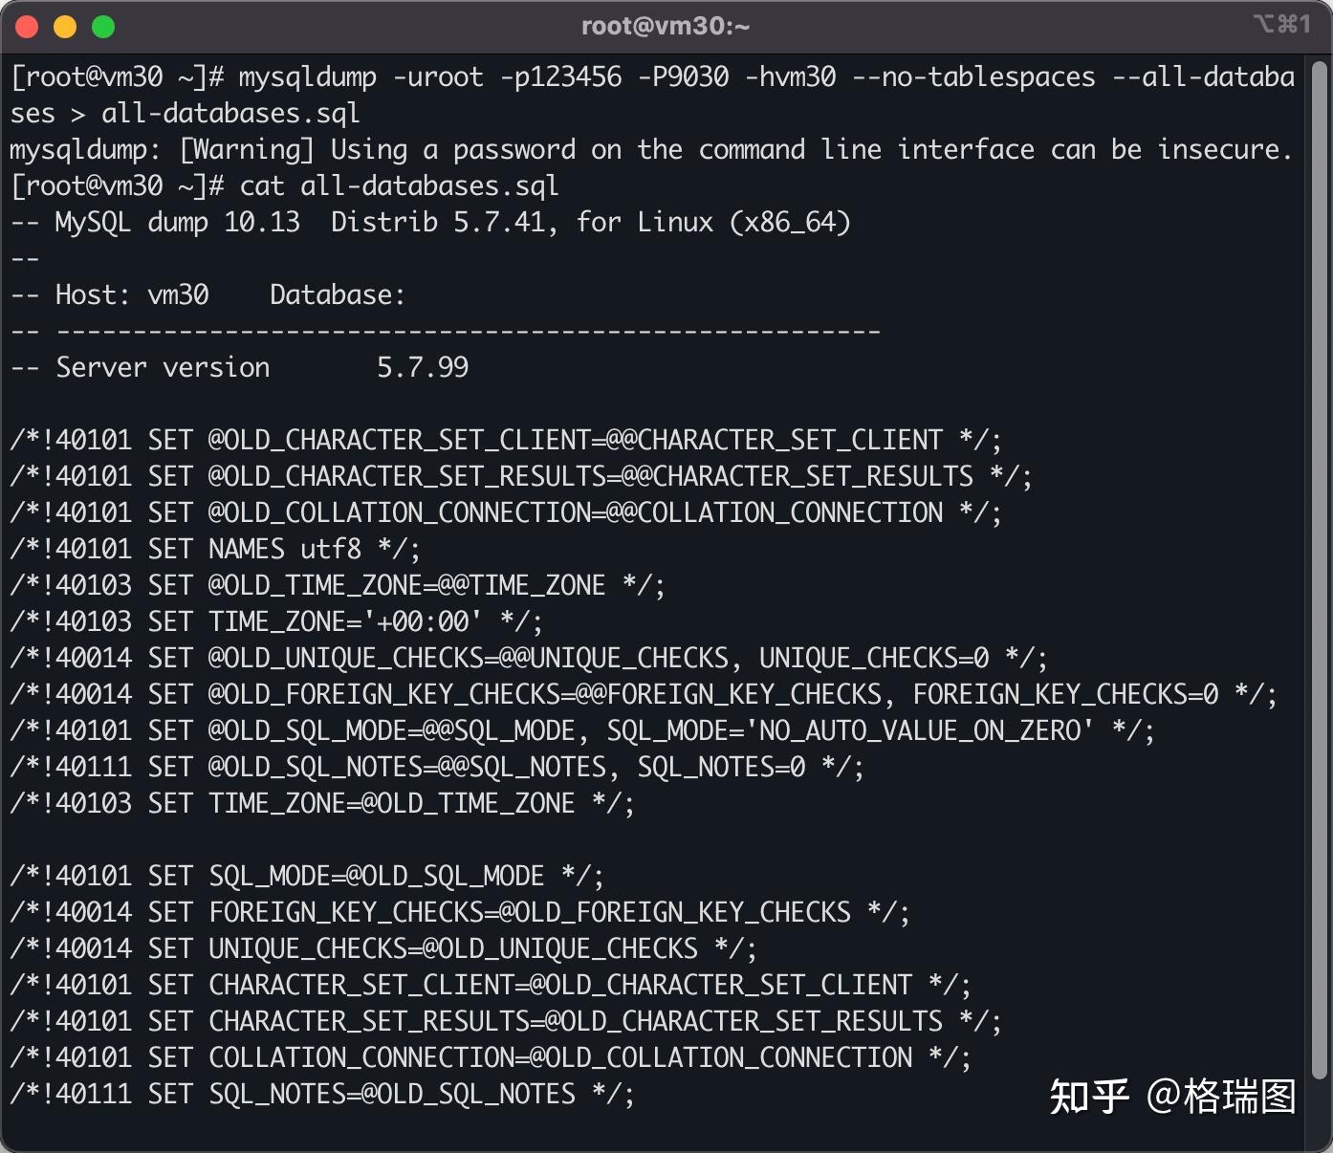
Task: Click the SQL_NOTES=@OLD_SQL_NOTES final line
Action: coord(322,1094)
